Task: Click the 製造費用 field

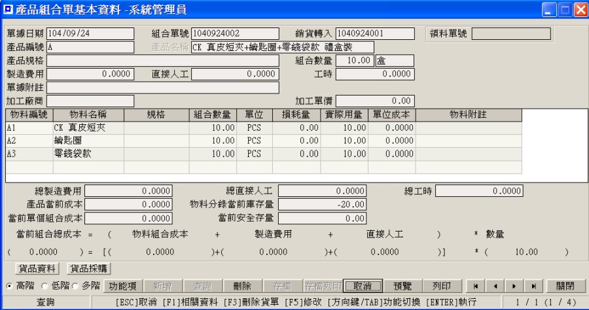Action: point(90,74)
